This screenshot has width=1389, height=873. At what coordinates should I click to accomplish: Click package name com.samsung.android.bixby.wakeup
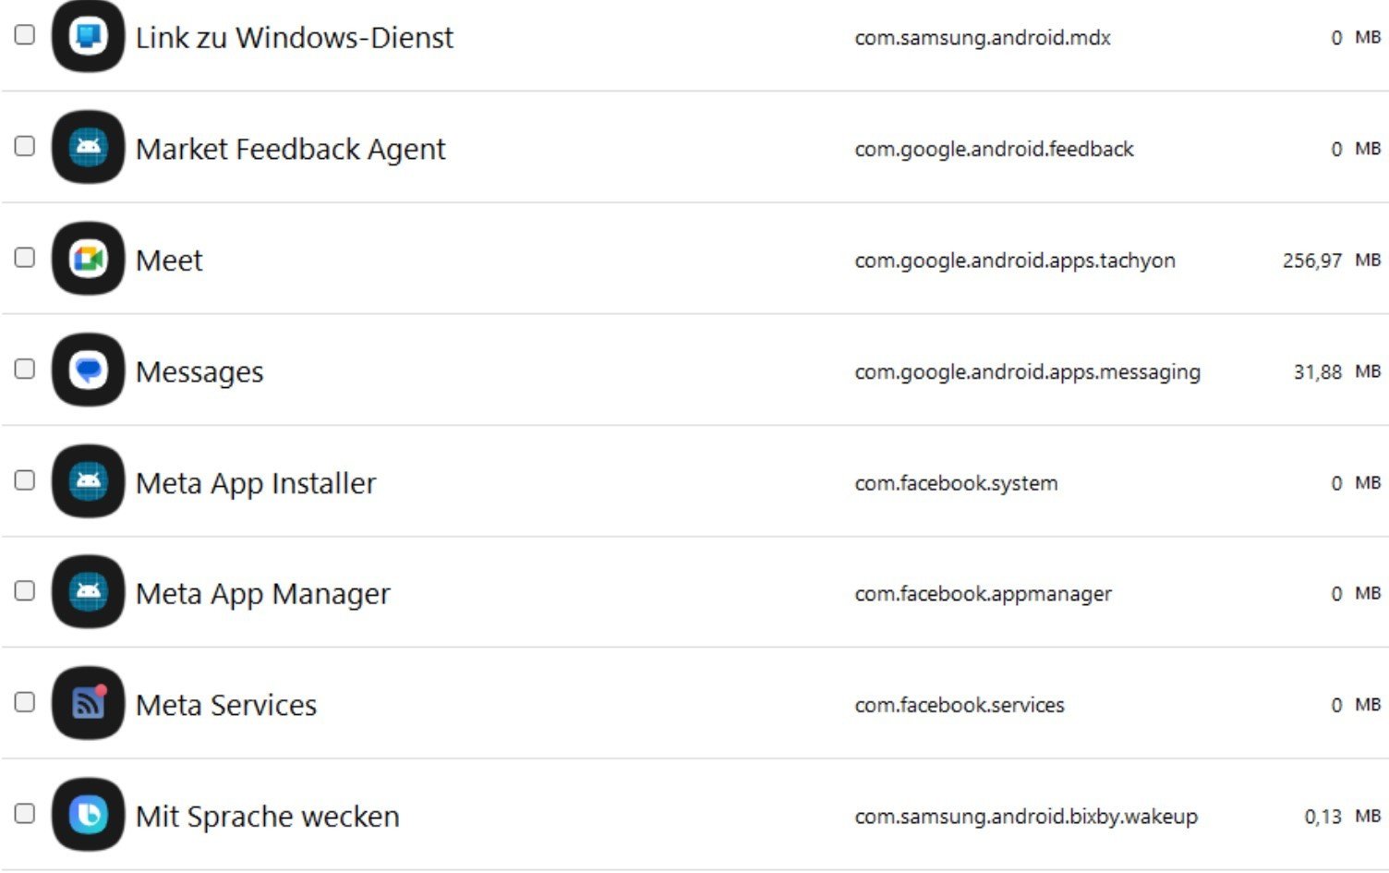(1026, 817)
